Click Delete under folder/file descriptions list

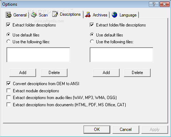137,73
